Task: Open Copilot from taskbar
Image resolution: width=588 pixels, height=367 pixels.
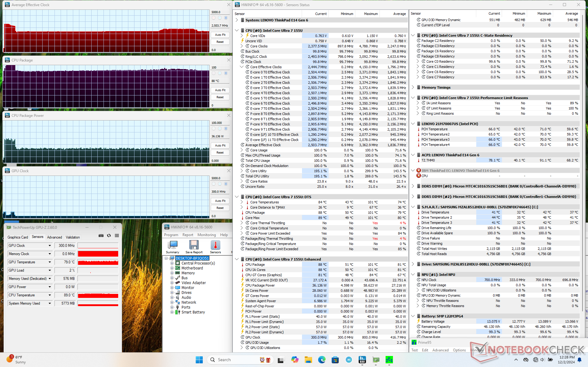Action: point(295,360)
